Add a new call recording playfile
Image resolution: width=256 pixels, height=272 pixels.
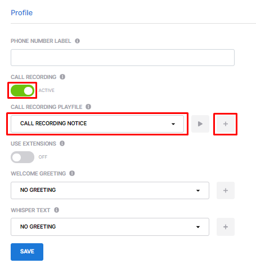coord(226,124)
